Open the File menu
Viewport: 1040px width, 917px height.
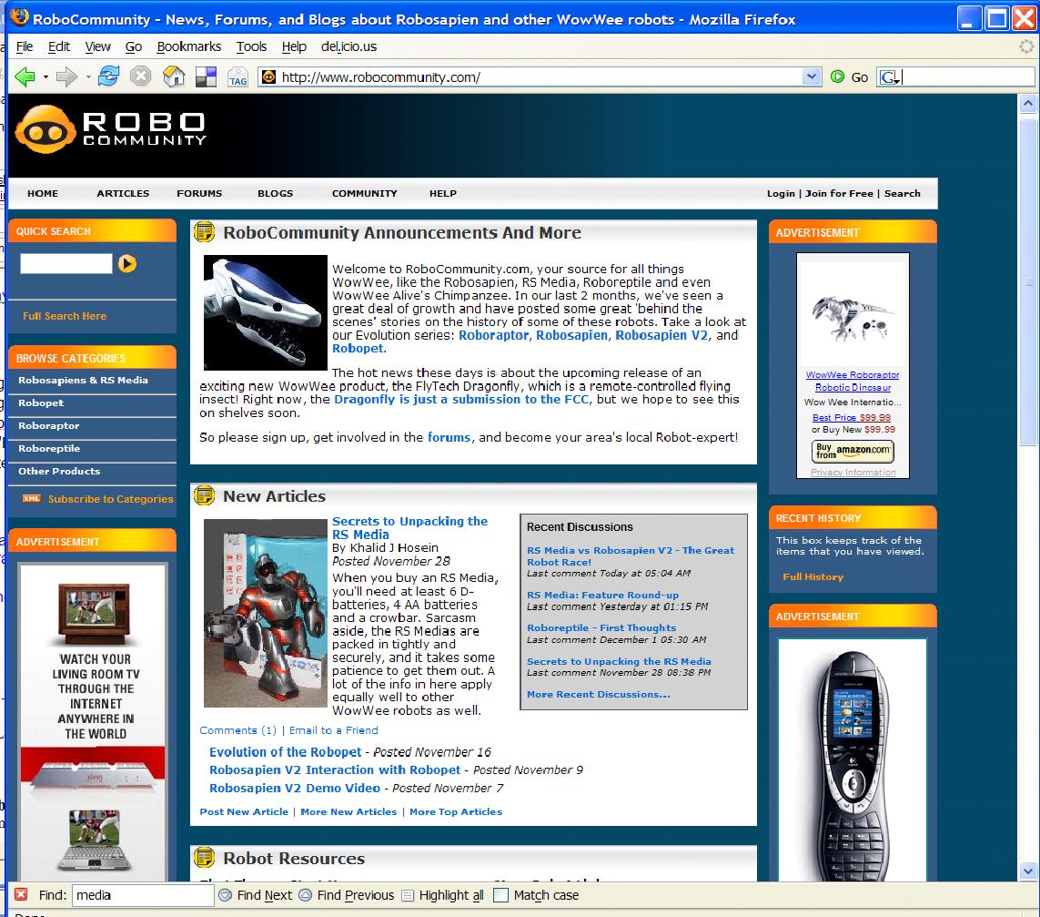click(x=25, y=46)
